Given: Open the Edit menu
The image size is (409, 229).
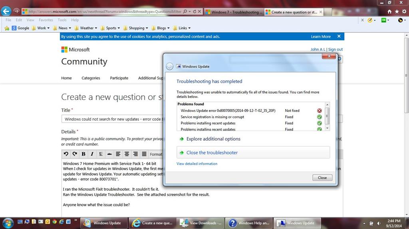Looking at the screenshot, I should click(x=19, y=20).
